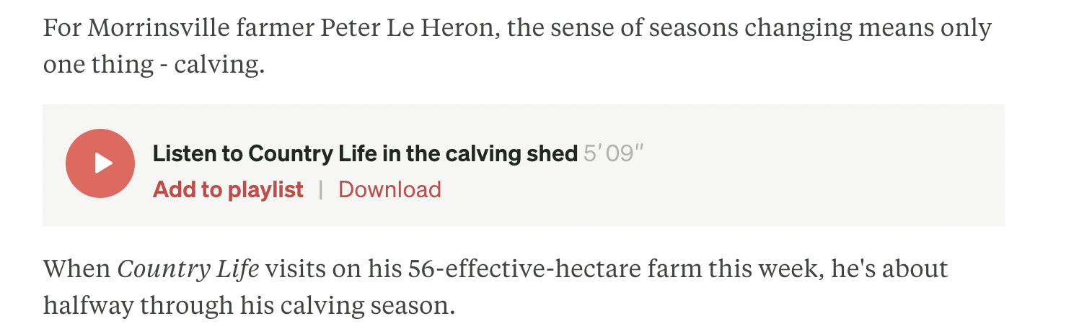
Task: Click the separator between playlist and Download
Action: pos(321,189)
